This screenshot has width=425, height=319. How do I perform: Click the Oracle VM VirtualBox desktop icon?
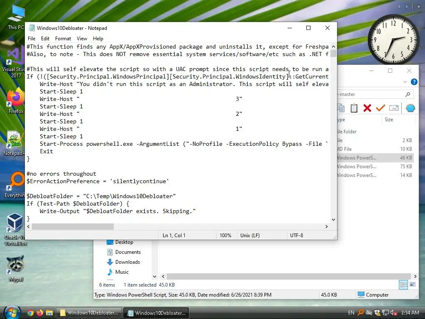click(15, 229)
